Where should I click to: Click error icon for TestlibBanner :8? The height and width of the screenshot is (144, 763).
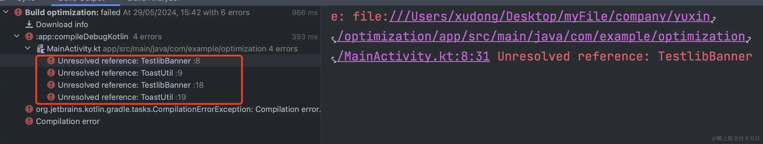[51, 61]
